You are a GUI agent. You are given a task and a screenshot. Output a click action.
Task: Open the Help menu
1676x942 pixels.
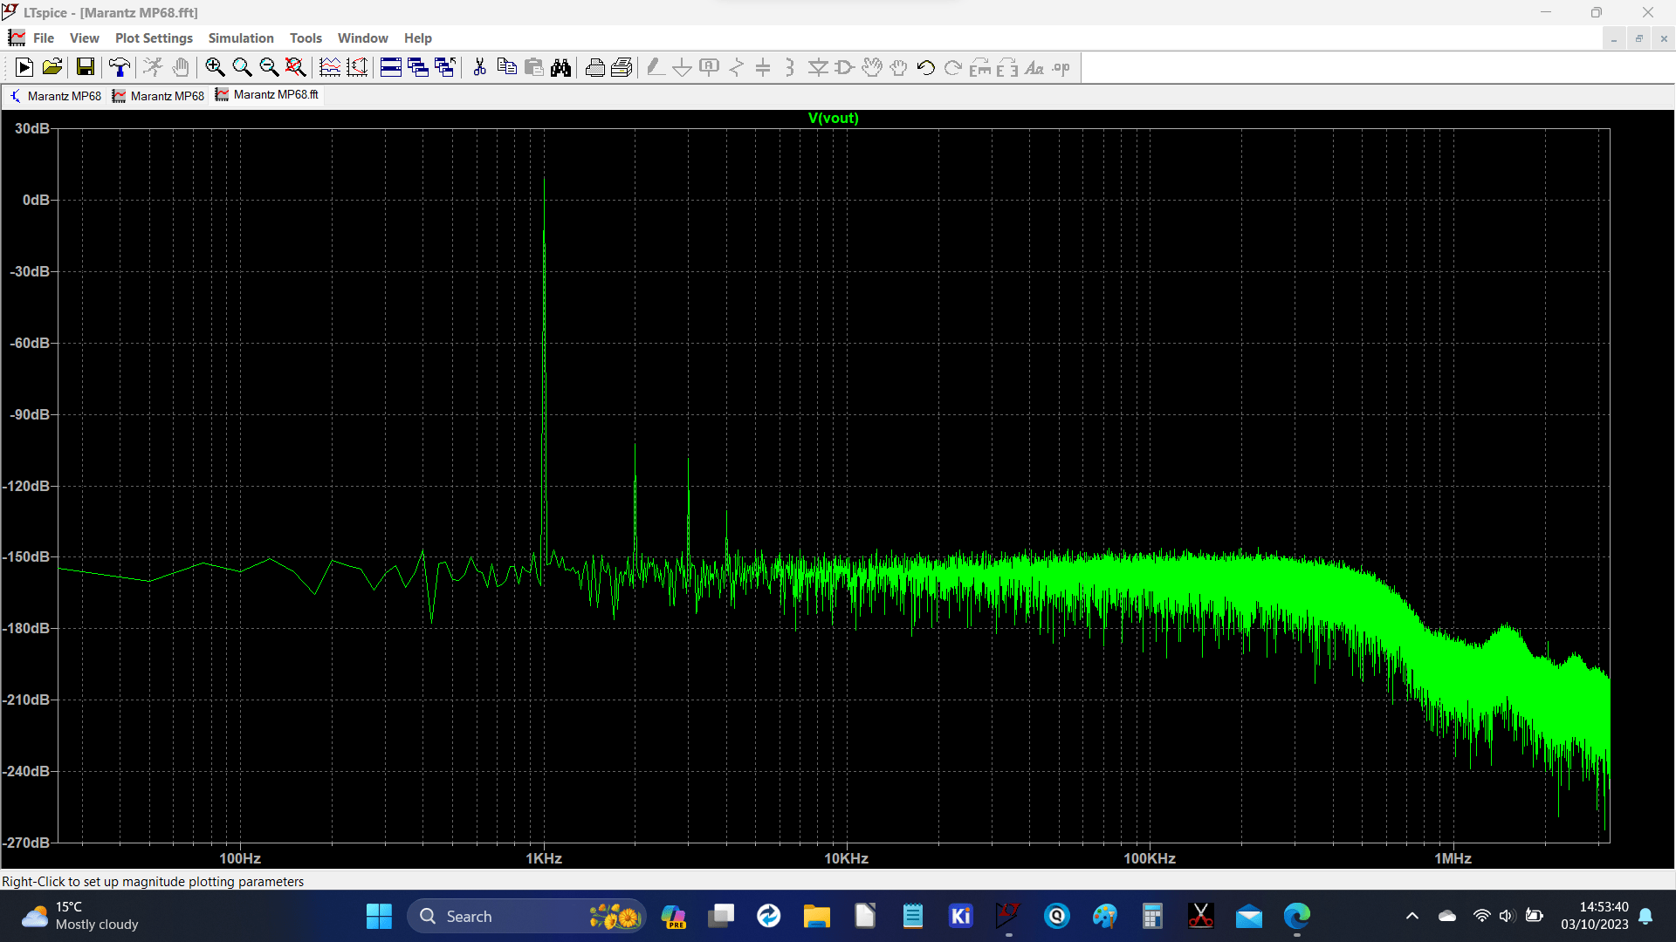click(x=417, y=38)
